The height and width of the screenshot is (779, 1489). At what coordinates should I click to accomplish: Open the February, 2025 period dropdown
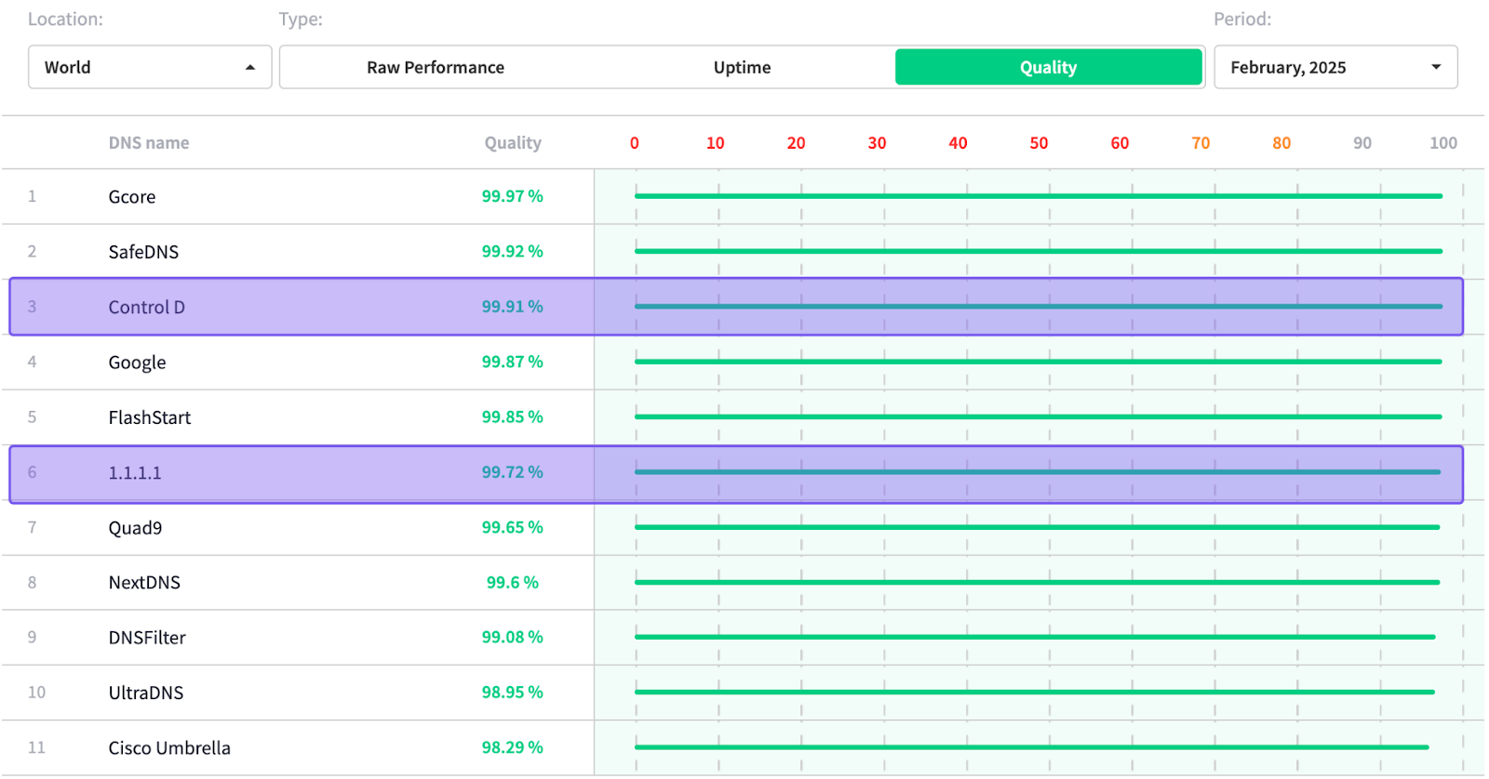point(1335,67)
